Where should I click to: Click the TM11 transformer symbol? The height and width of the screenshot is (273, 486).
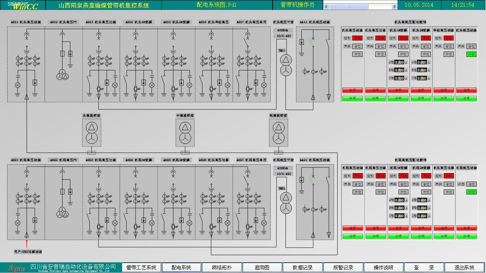click(285, 65)
